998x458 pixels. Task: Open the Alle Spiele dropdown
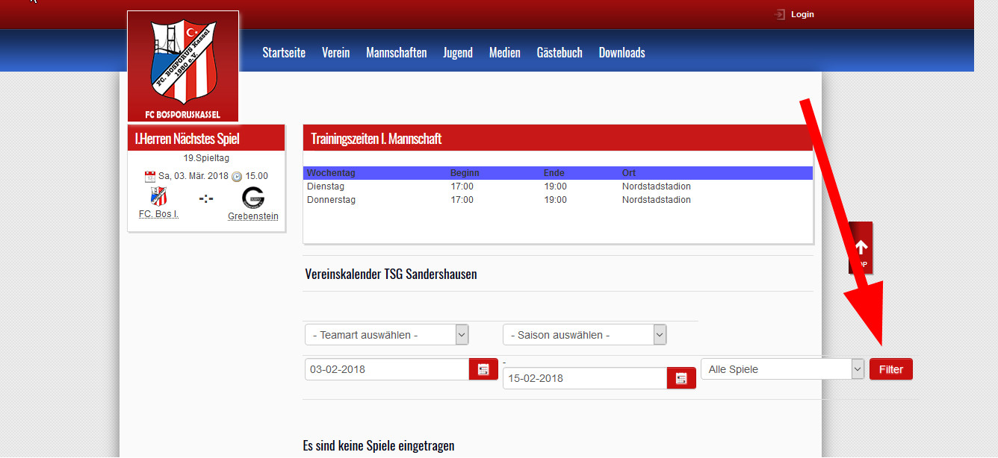tap(782, 369)
